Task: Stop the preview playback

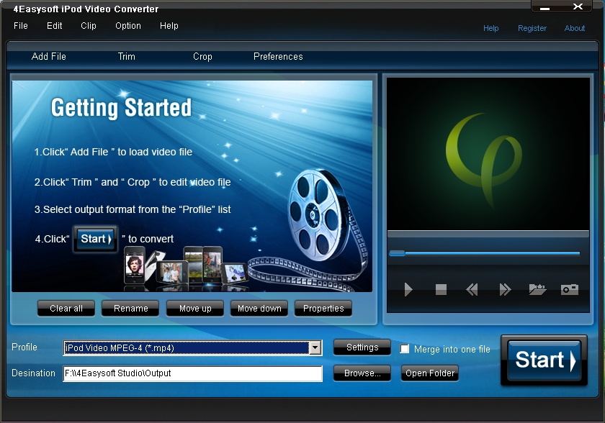Action: [441, 289]
